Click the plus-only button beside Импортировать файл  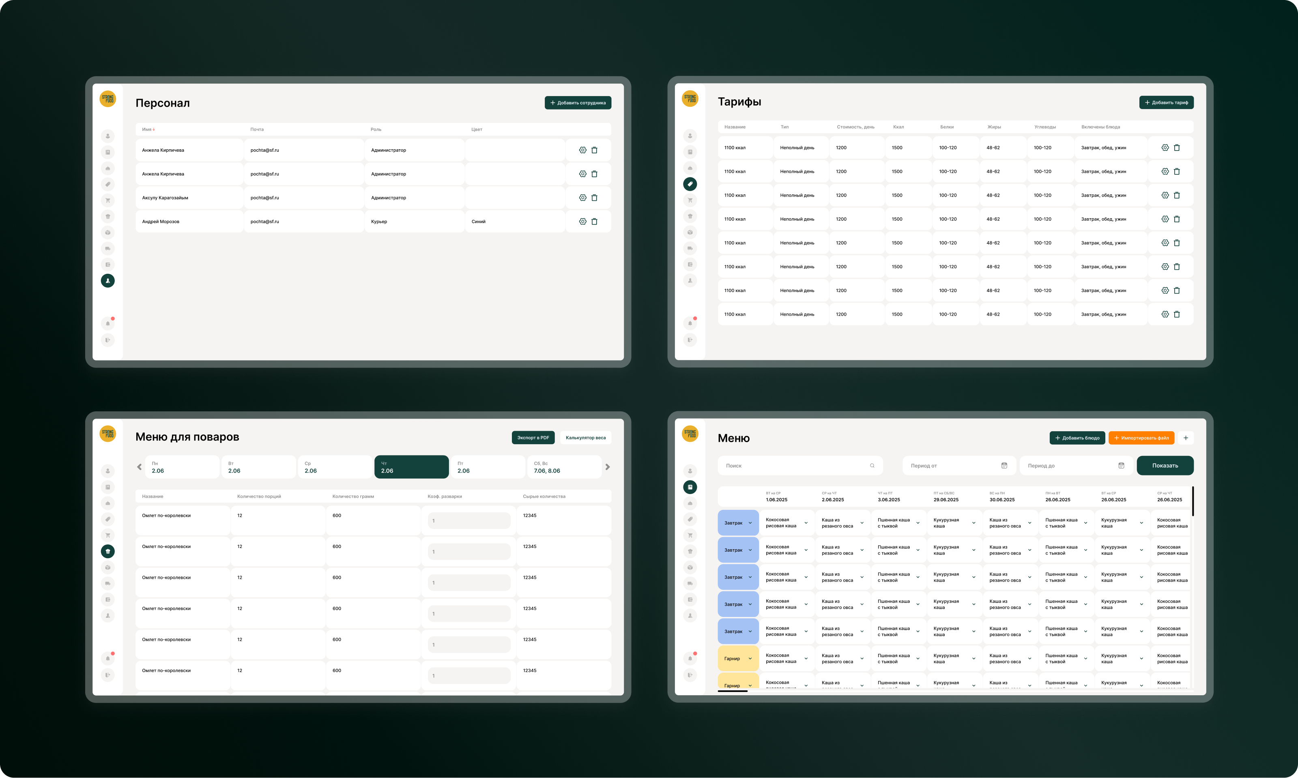coord(1185,438)
